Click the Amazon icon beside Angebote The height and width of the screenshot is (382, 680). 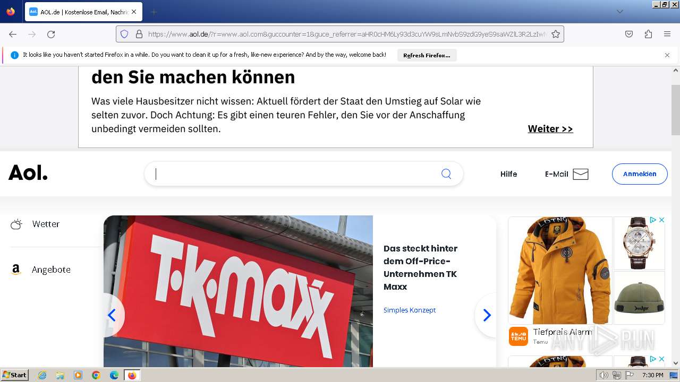coord(16,270)
